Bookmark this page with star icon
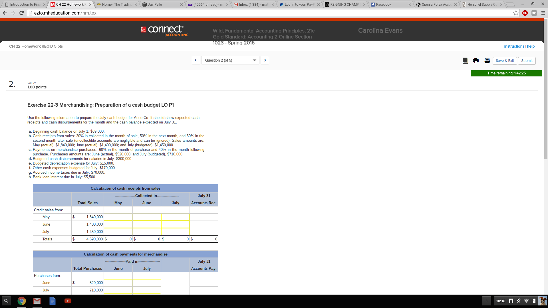 (x=516, y=13)
